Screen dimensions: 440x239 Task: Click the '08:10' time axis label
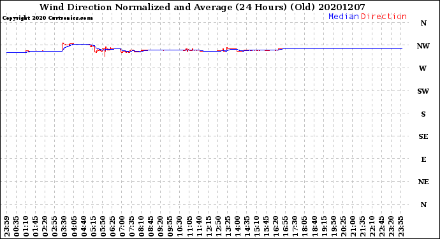pyautogui.click(x=142, y=226)
